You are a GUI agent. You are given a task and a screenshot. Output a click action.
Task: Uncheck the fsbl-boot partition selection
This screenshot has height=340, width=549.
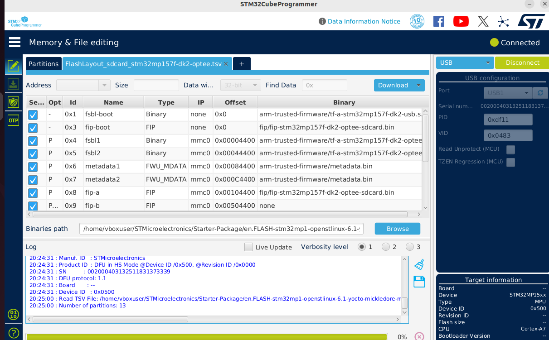[x=33, y=115]
